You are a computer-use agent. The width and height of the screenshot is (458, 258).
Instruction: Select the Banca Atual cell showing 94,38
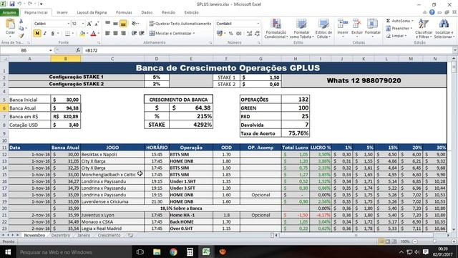(66, 108)
